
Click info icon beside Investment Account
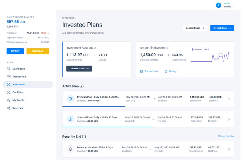tap(95, 48)
